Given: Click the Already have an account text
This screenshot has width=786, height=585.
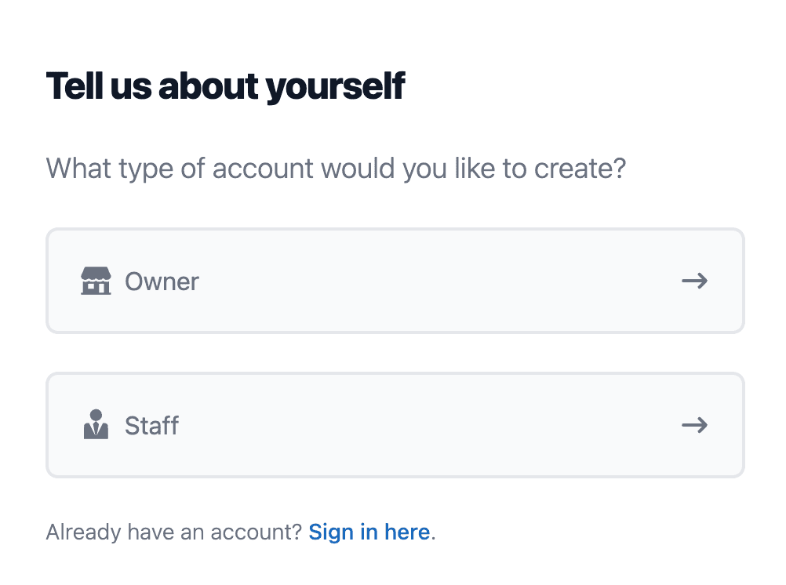Looking at the screenshot, I should click(174, 532).
